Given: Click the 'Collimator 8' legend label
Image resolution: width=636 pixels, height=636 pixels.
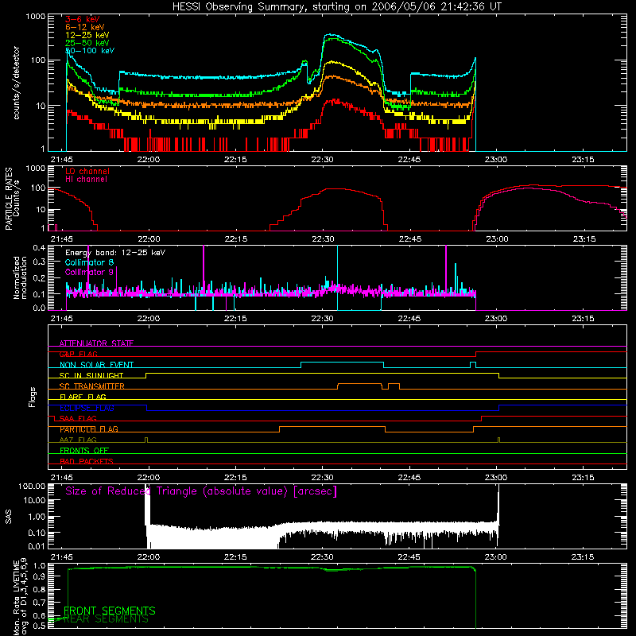Looking at the screenshot, I should pos(89,262).
